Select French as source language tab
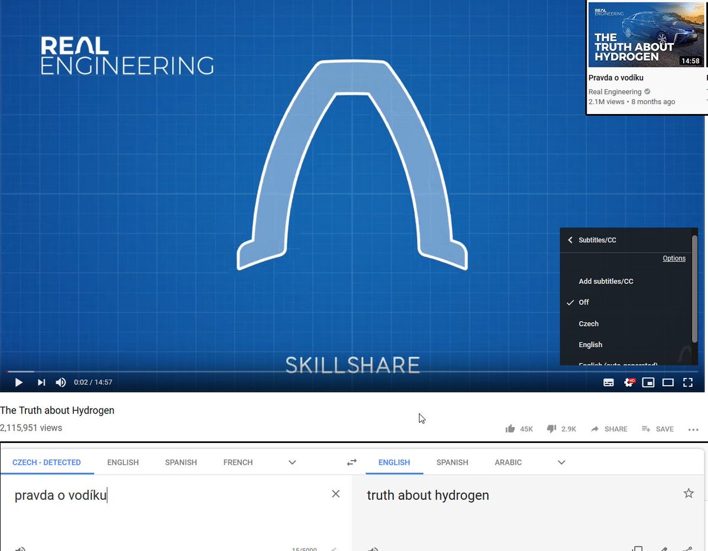Viewport: 708px width, 551px height. 238,462
